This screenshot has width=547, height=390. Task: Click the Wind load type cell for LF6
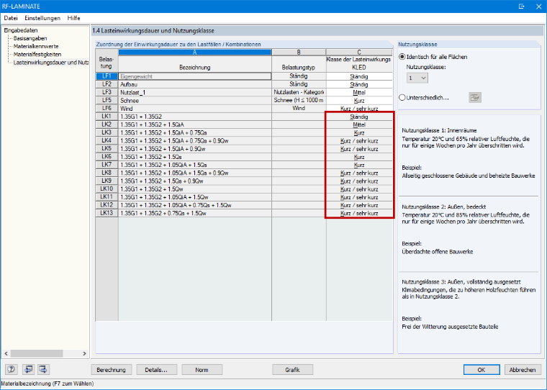299,108
